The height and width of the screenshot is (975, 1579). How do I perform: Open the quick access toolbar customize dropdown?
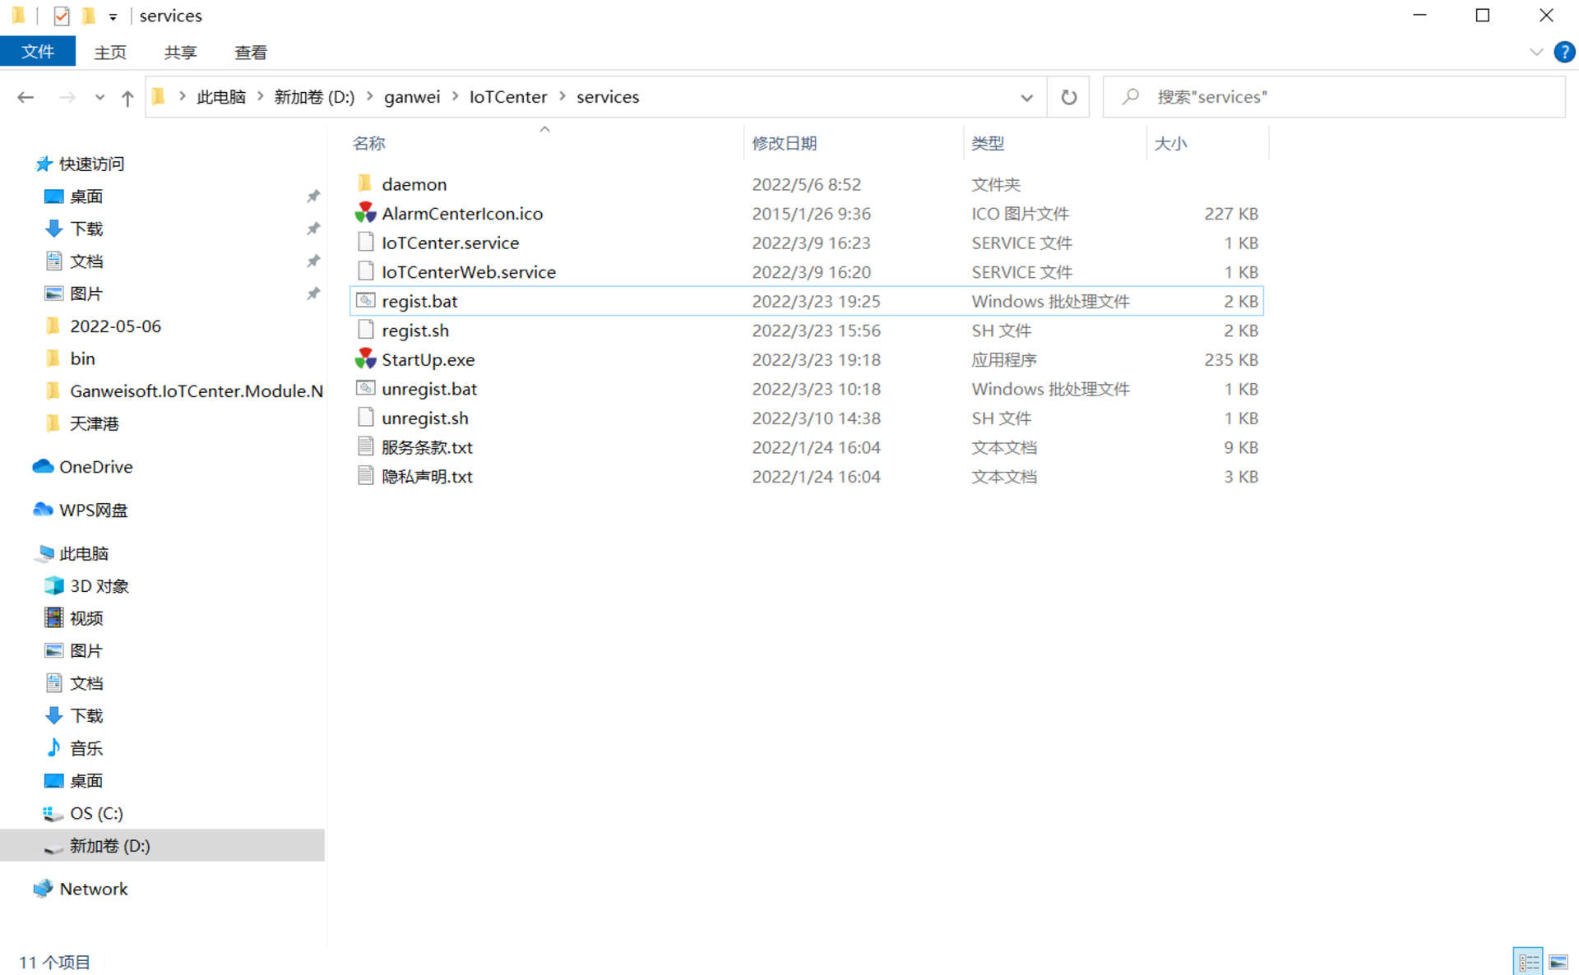[x=113, y=16]
